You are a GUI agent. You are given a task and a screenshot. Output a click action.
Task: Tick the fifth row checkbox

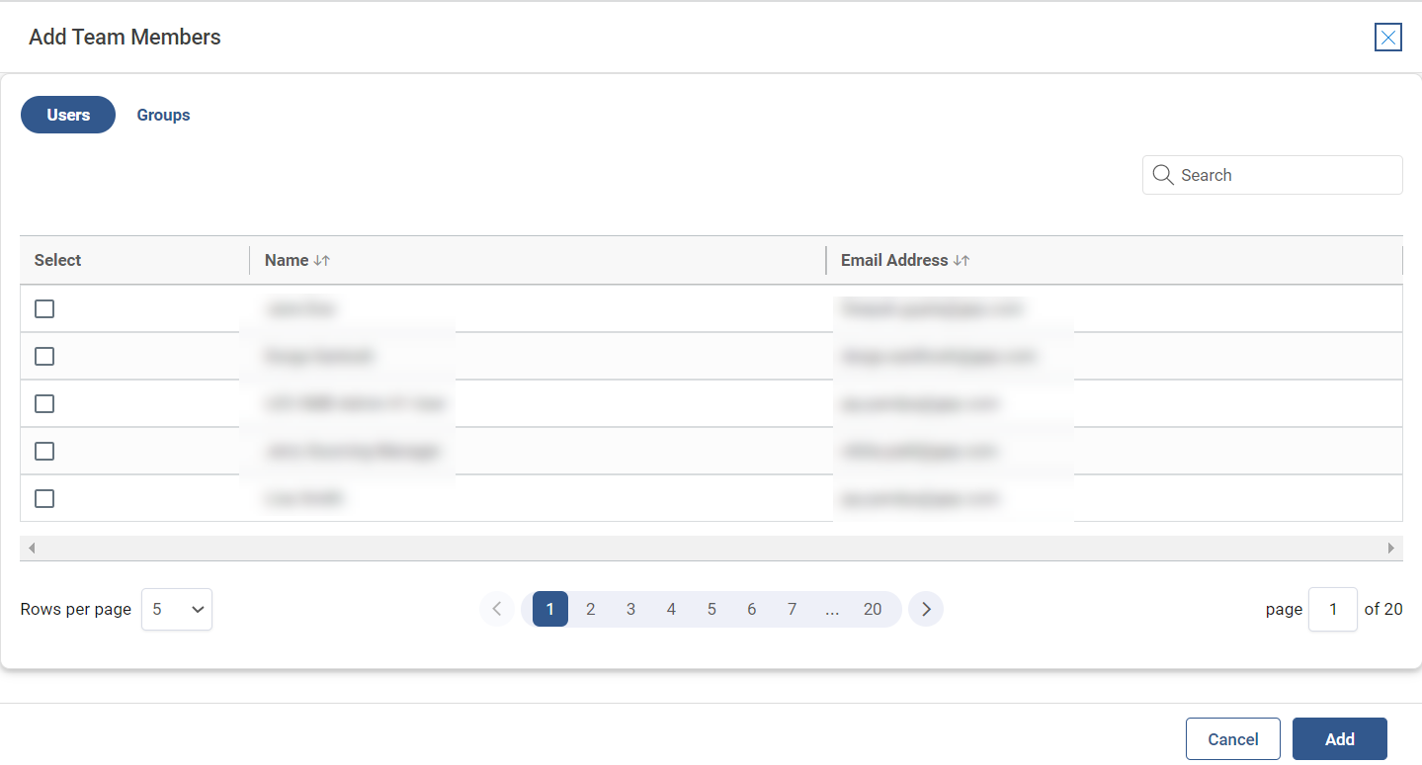pos(44,499)
